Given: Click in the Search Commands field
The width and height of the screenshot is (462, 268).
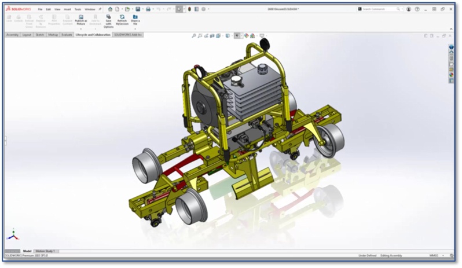Looking at the screenshot, I should (380, 9).
